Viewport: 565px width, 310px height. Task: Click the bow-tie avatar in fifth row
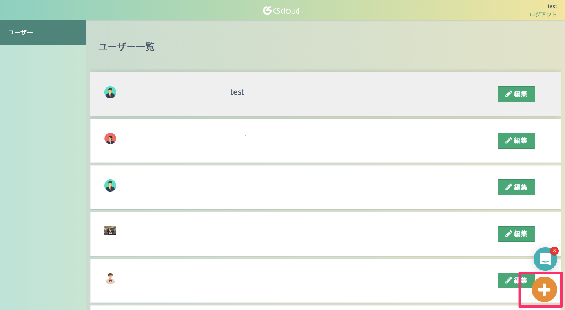110,278
